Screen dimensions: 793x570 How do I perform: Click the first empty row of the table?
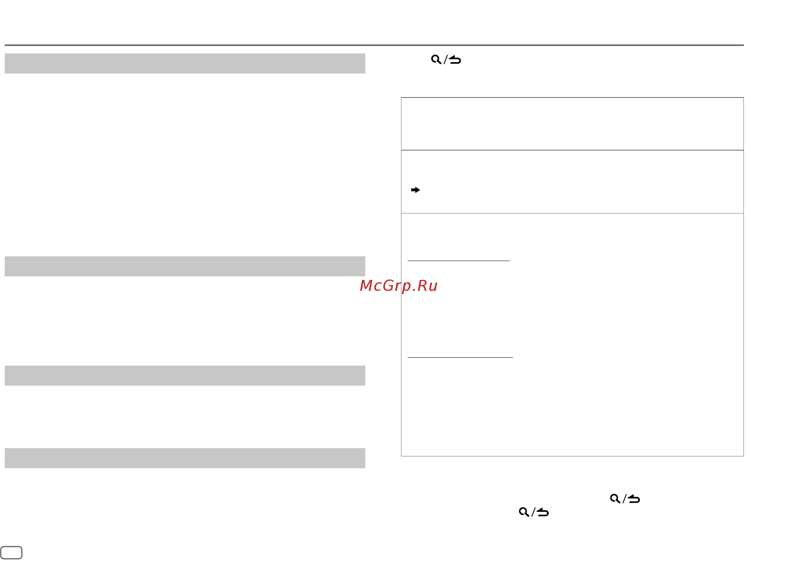pyautogui.click(x=572, y=124)
